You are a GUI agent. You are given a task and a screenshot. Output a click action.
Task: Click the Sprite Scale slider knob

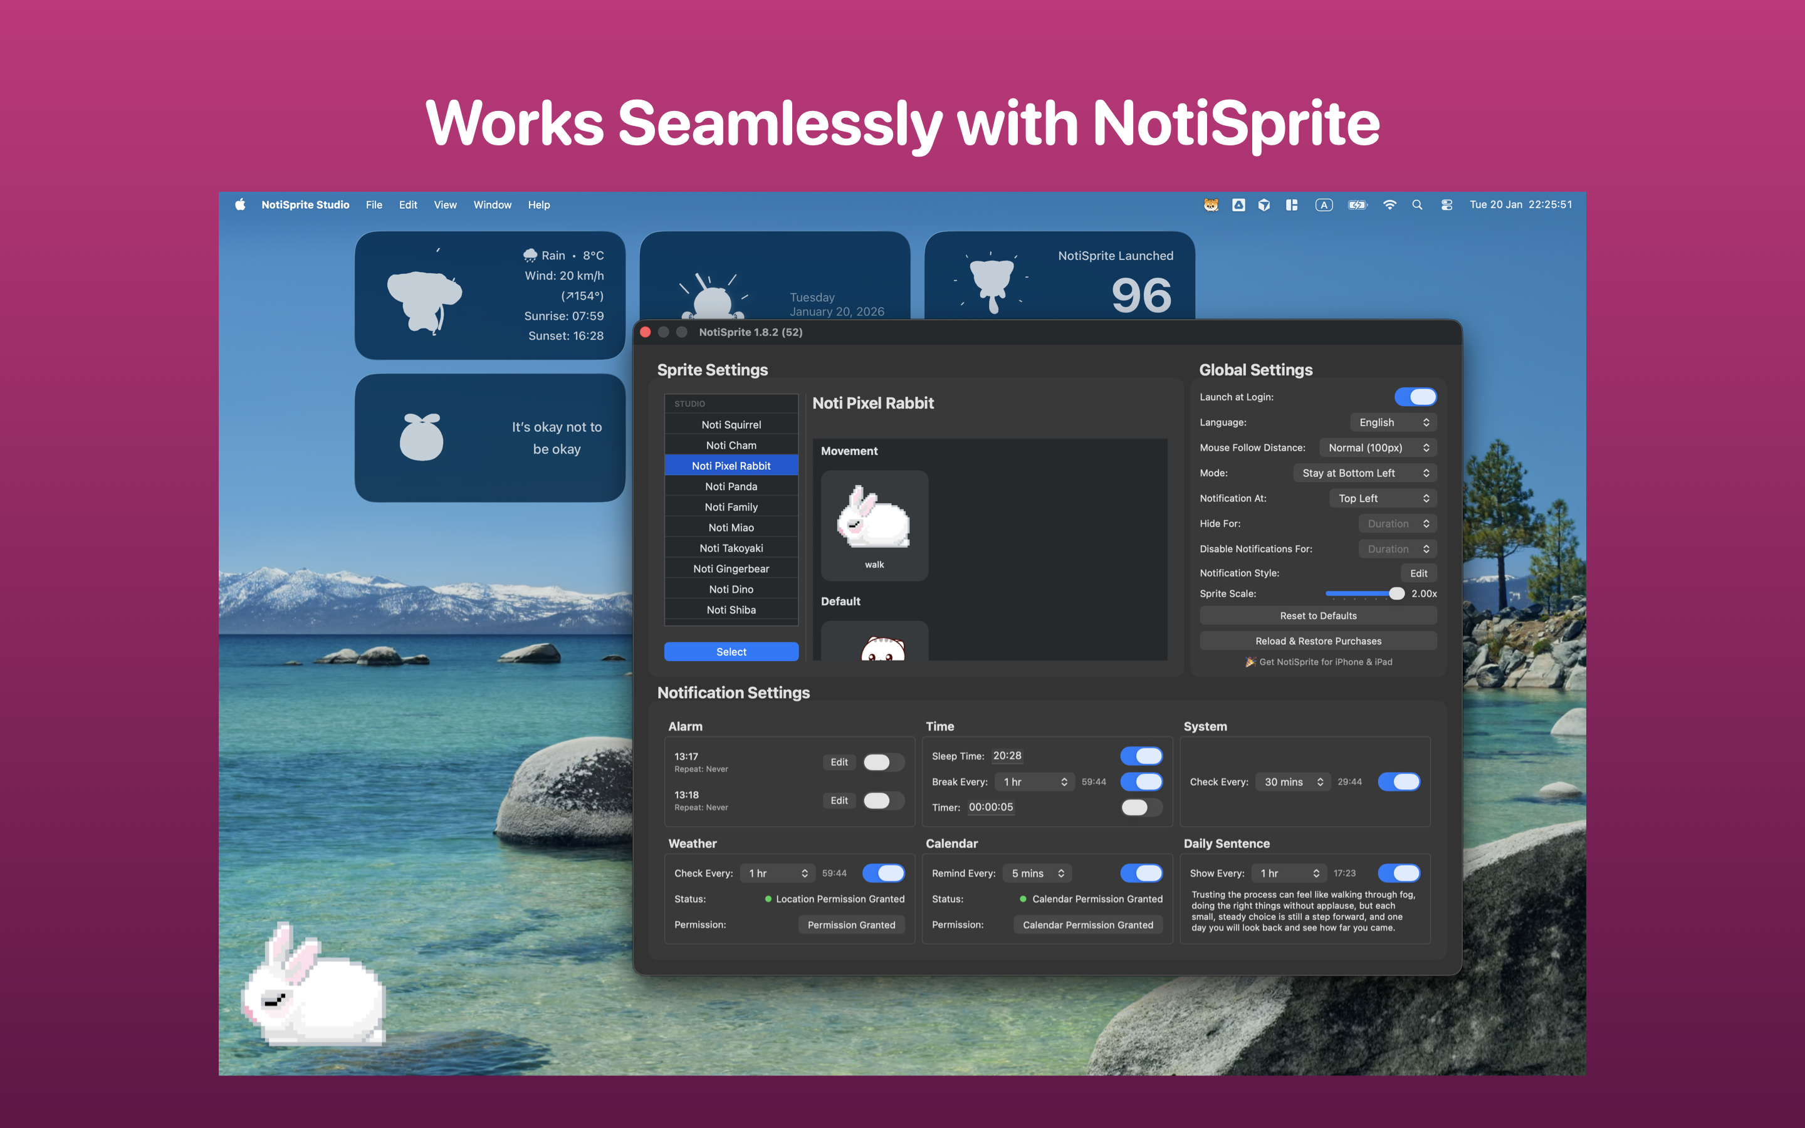[x=1396, y=594]
